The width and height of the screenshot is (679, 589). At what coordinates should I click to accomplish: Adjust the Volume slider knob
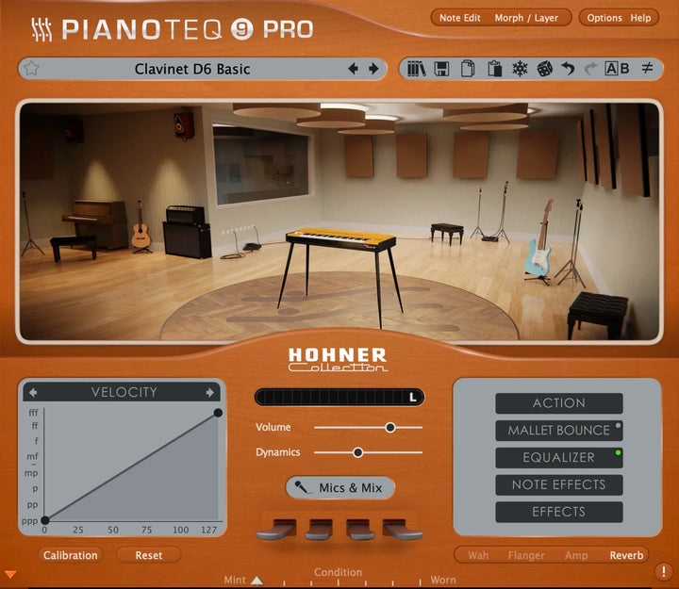click(x=390, y=428)
